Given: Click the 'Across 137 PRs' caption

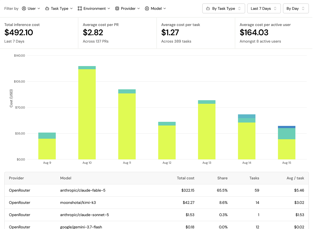Looking at the screenshot, I should click(x=95, y=41).
